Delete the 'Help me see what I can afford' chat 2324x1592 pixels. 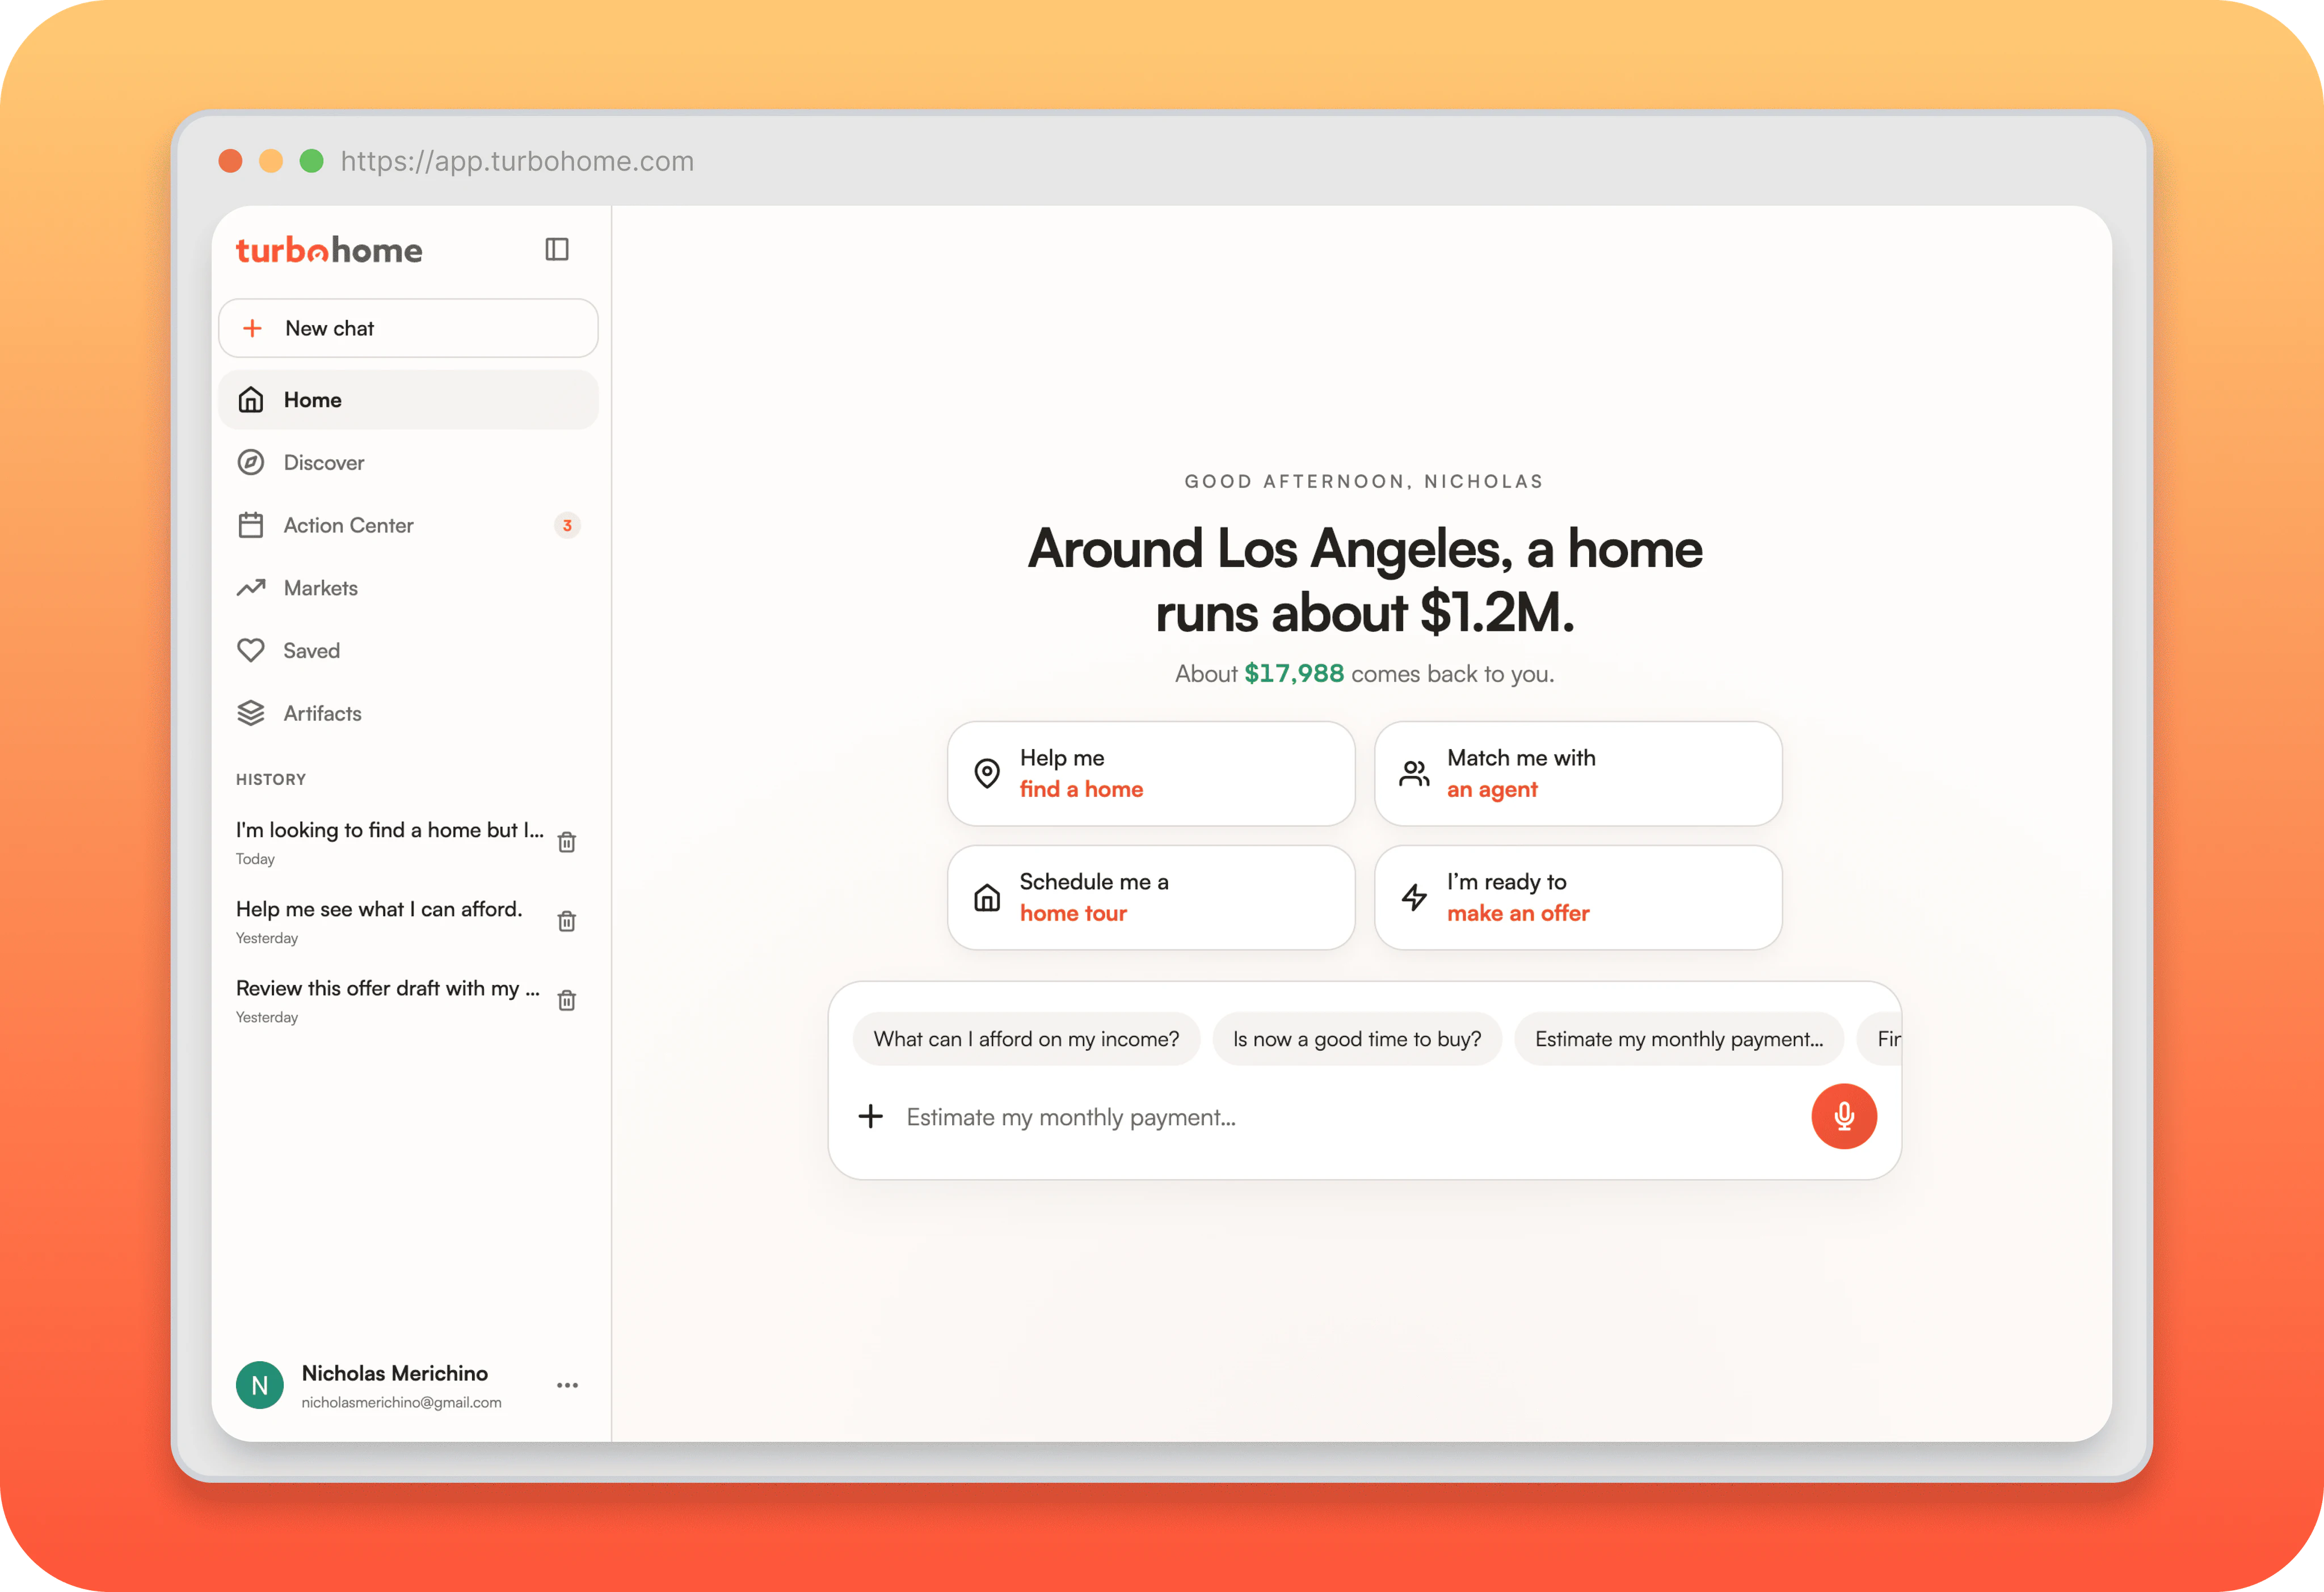[x=567, y=920]
